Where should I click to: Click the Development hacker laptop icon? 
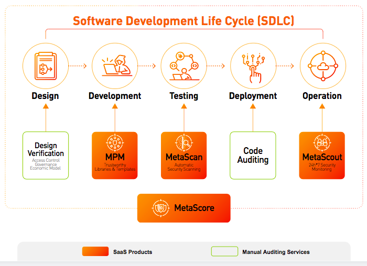click(117, 65)
